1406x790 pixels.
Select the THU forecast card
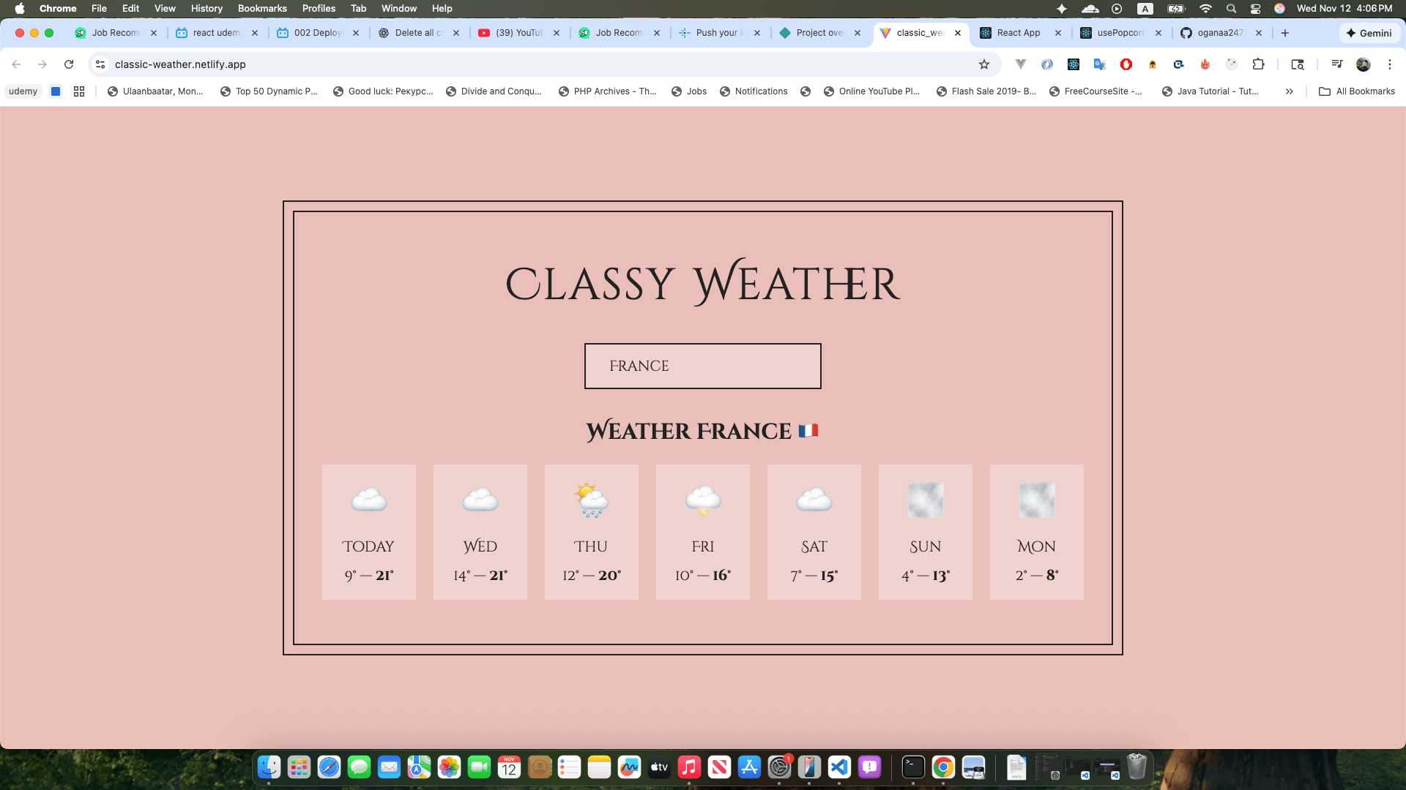click(x=591, y=532)
